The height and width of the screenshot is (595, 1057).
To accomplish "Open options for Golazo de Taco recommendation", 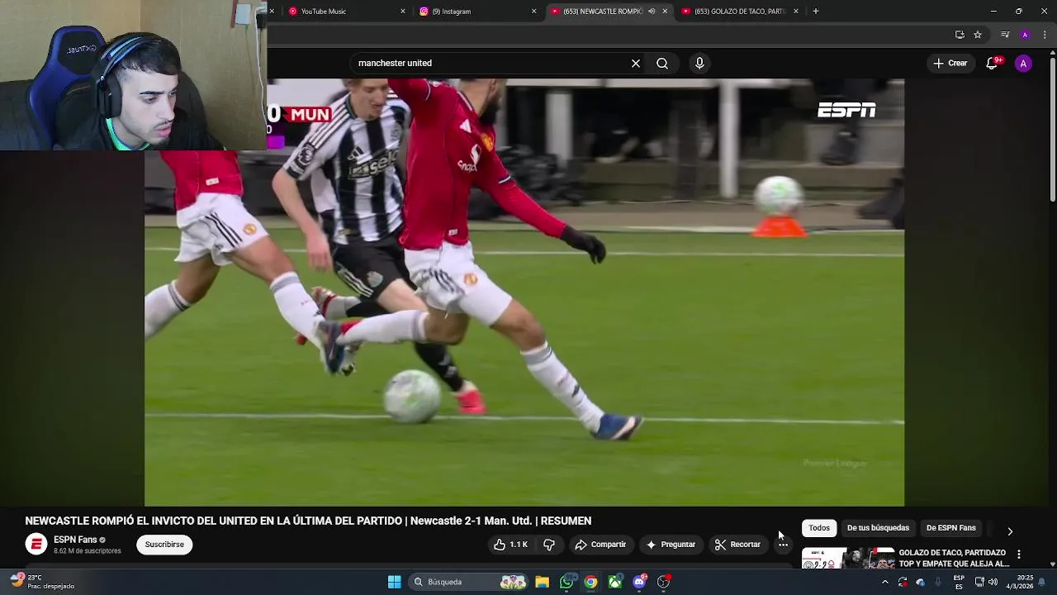I will pyautogui.click(x=1019, y=555).
